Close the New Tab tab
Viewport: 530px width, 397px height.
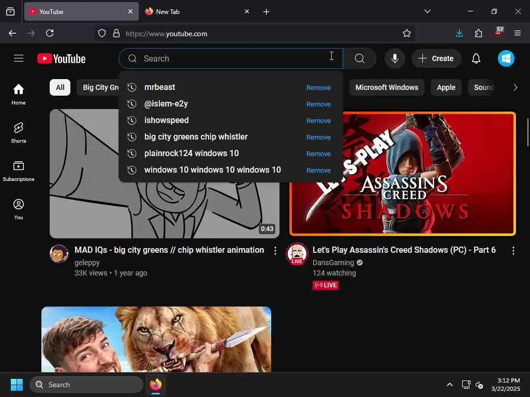247,11
